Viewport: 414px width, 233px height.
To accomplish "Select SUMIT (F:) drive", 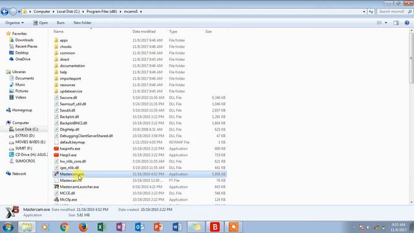I will (23, 148).
